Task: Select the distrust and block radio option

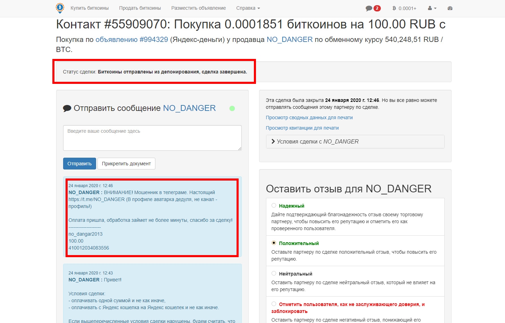Action: click(x=274, y=304)
